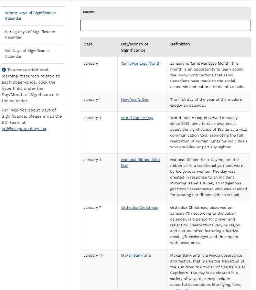The height and width of the screenshot is (290, 256).
Task: Click the info icon beside sidebar text
Action: click(4, 70)
